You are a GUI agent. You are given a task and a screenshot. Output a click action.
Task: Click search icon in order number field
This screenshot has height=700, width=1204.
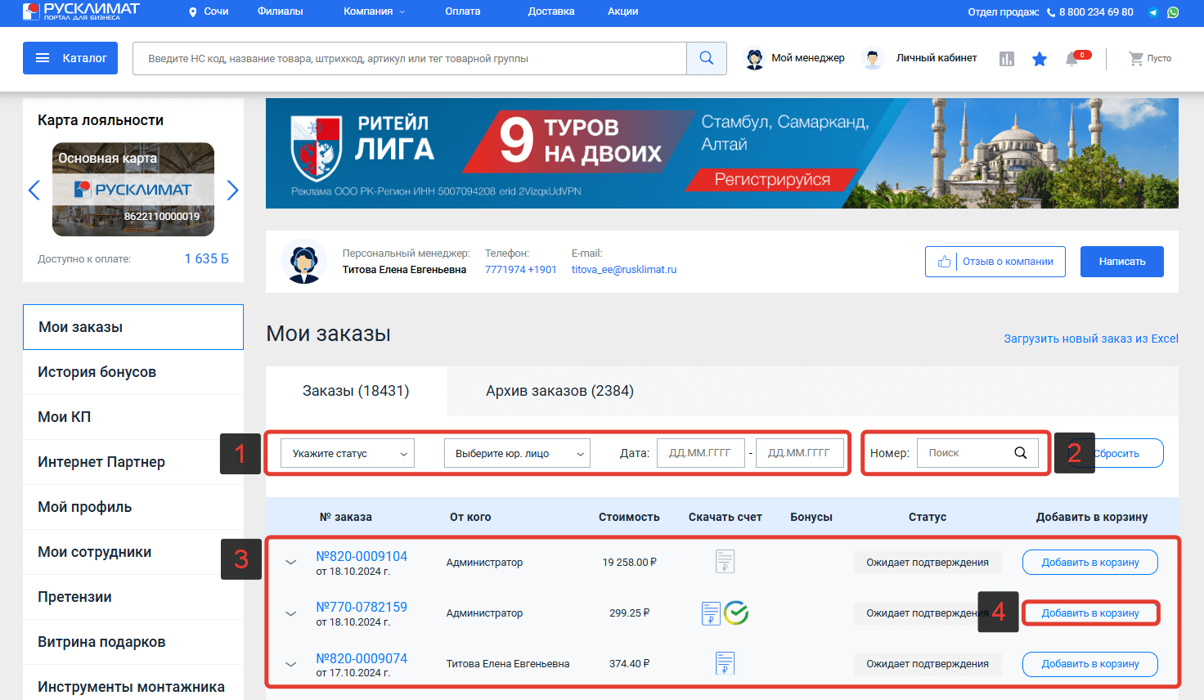1021,453
